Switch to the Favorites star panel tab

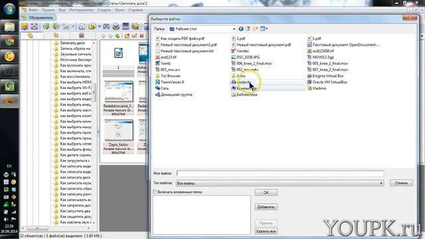tap(56, 35)
